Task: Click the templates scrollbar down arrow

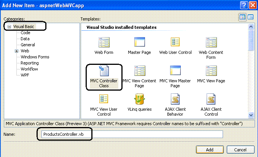Action: 251,115
